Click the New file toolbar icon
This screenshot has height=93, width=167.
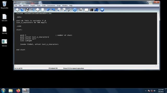click(x=17, y=10)
